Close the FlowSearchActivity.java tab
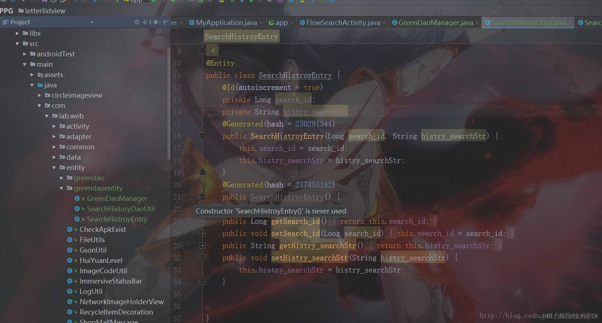The height and width of the screenshot is (323, 602). (384, 23)
